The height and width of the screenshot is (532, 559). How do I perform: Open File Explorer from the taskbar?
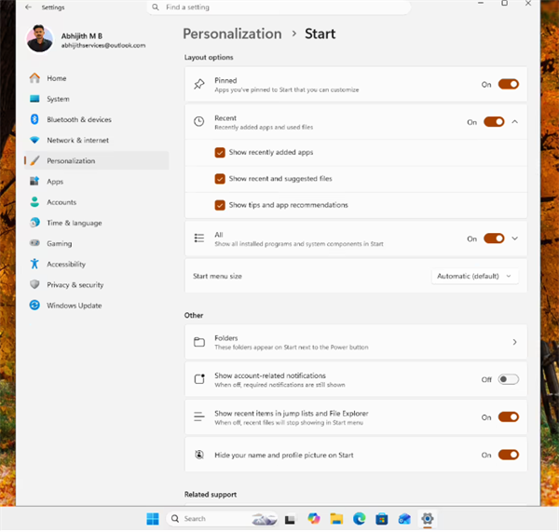(x=336, y=519)
